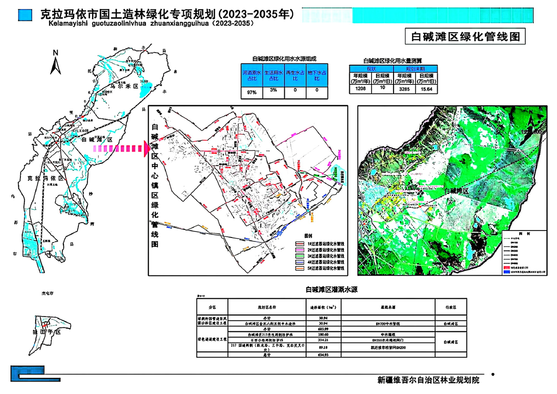Click the 克拉玛依区 label on the overview map

(x=45, y=178)
